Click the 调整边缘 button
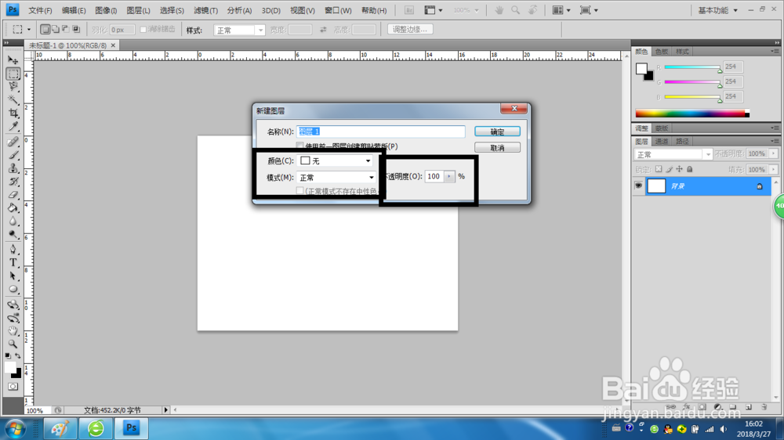The width and height of the screenshot is (784, 440). click(409, 30)
